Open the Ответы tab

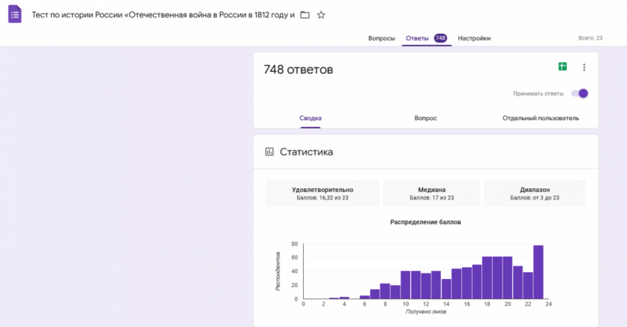tap(417, 38)
